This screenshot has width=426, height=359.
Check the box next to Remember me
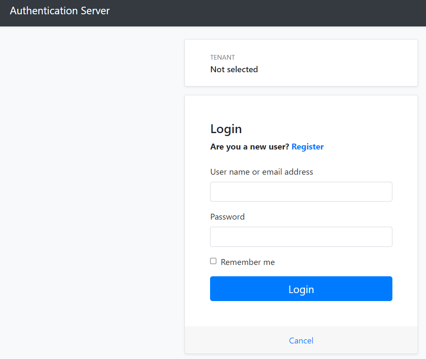coord(213,261)
